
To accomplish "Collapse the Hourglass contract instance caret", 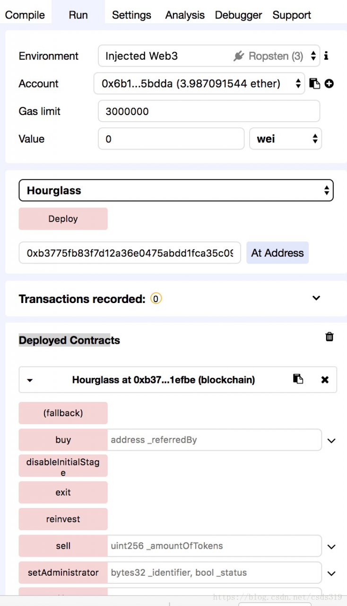I will coord(30,380).
